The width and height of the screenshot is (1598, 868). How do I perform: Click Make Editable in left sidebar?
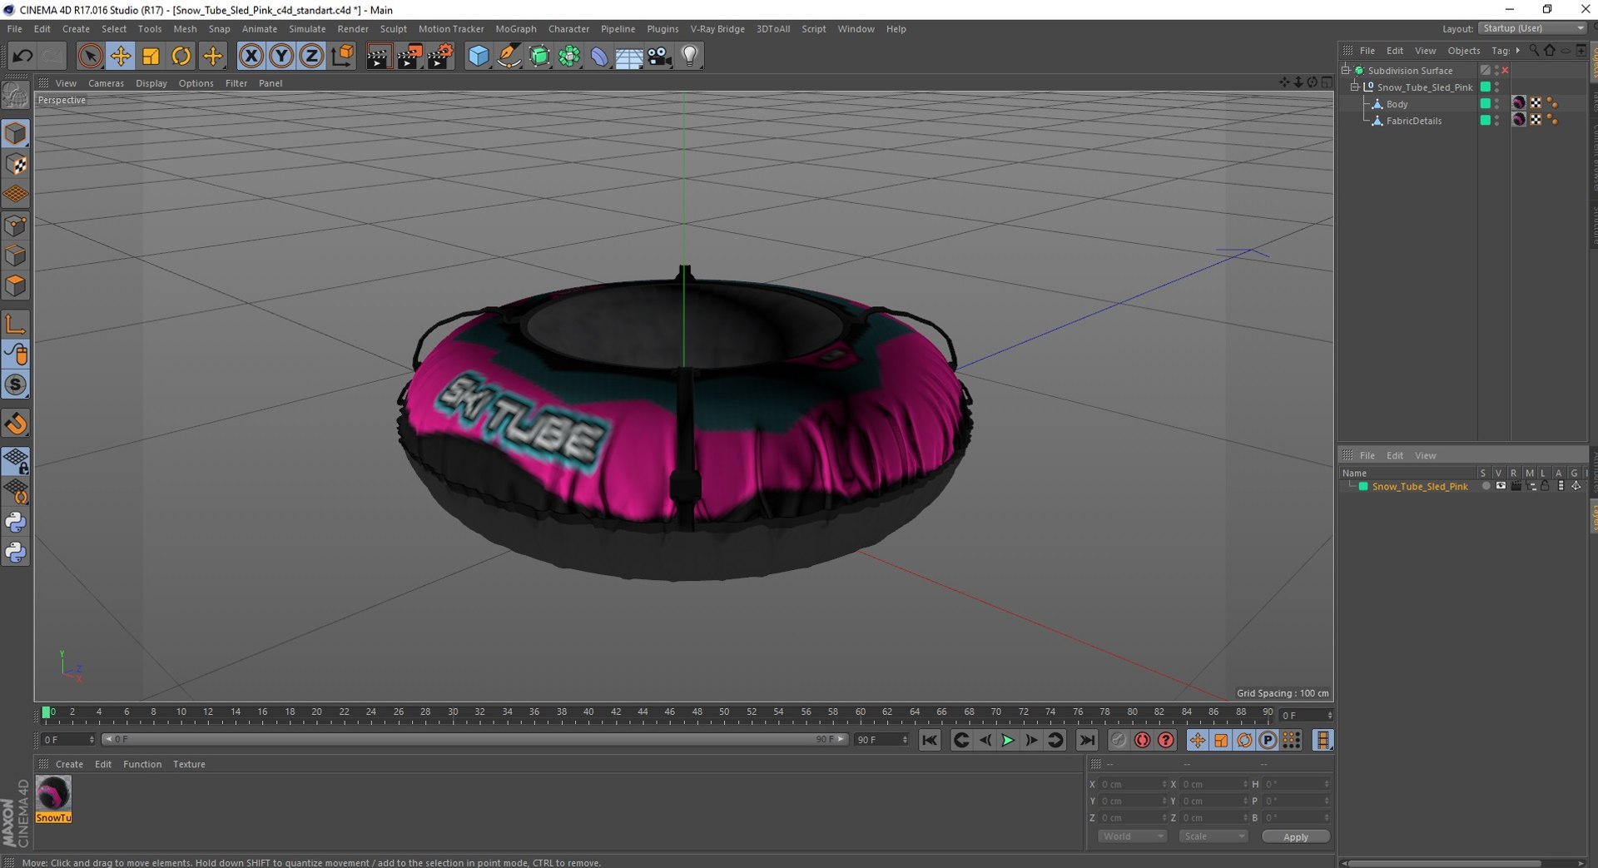[x=16, y=97]
